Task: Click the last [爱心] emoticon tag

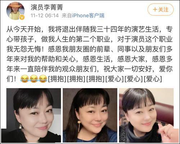Action: [153, 79]
